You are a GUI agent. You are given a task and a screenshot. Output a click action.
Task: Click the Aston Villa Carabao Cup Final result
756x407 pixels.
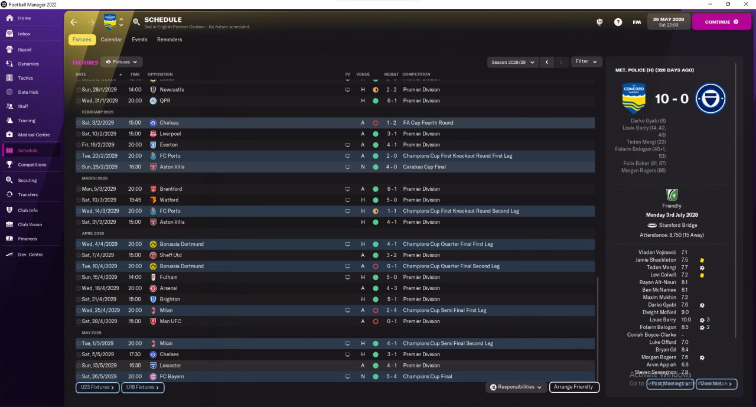[x=392, y=167]
